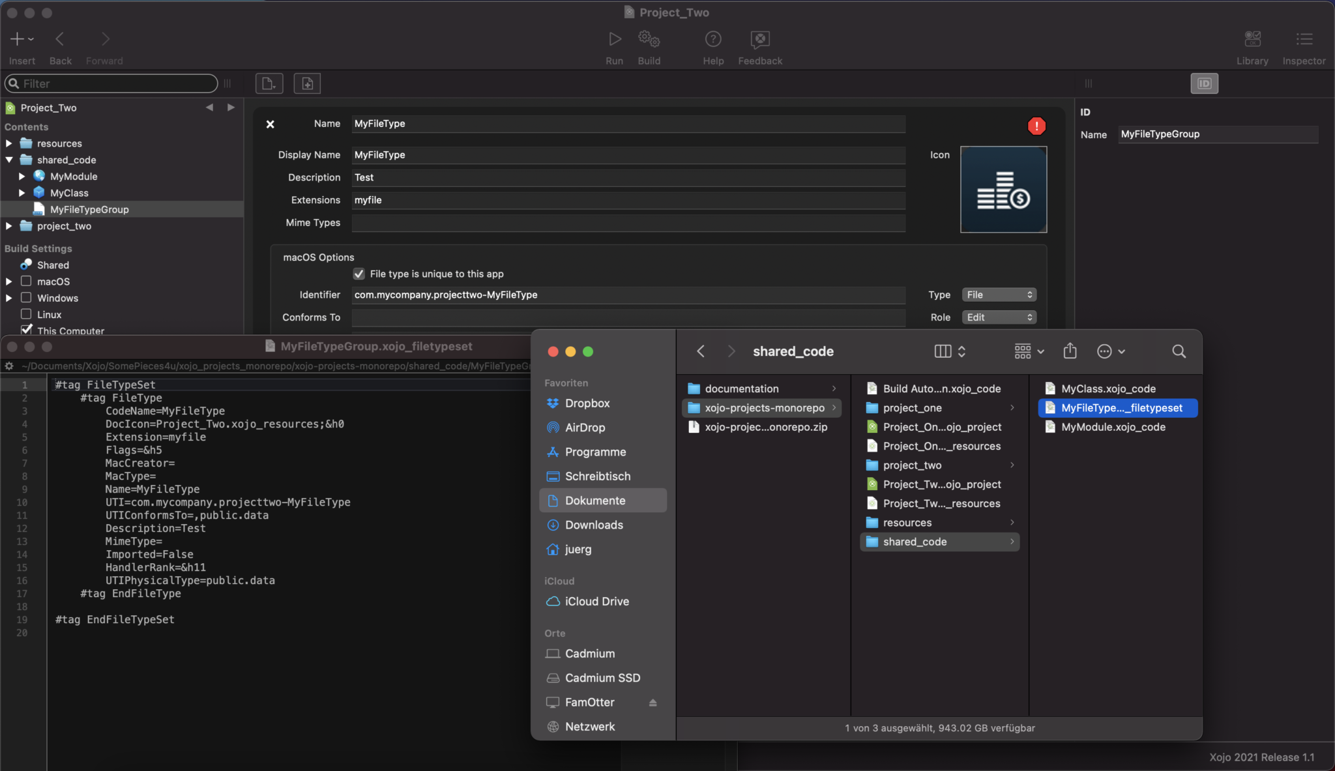Toggle This Computer build checkbox

click(x=26, y=330)
